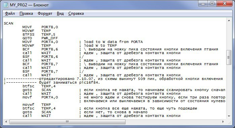235x128 pixels.
Task: Click the text 'будет заниматься pic16f84.'
Action: (69, 83)
